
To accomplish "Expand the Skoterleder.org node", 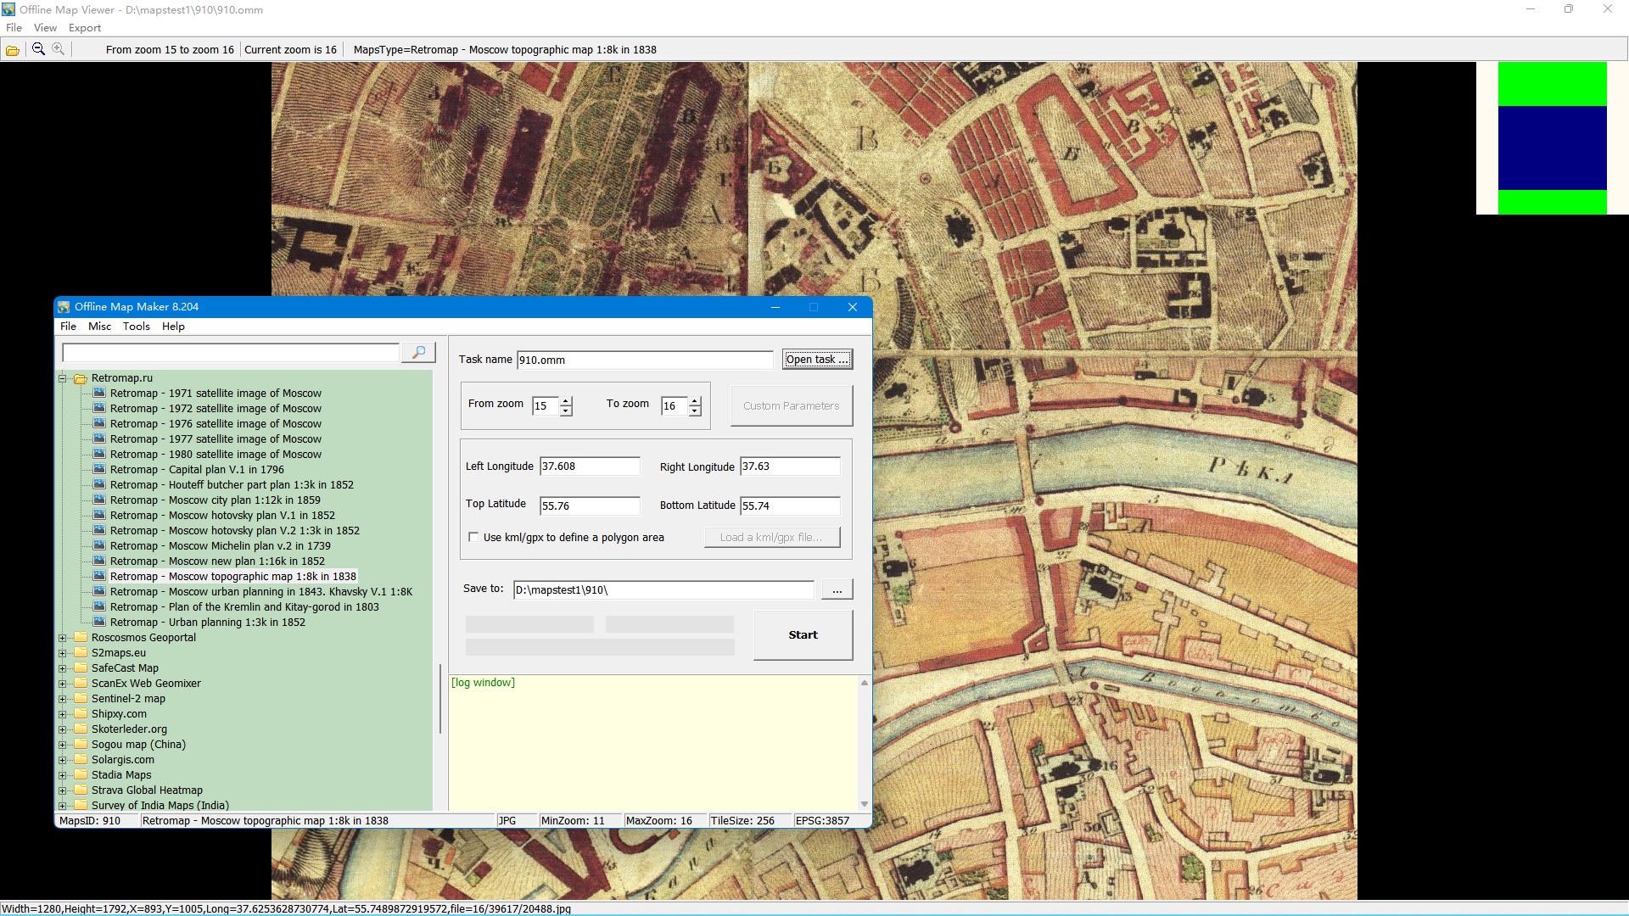I will [62, 729].
